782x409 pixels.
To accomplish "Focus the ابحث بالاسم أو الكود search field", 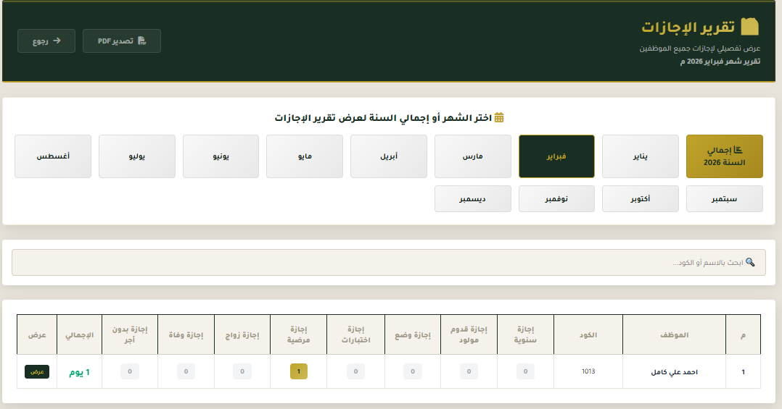I will click(389, 262).
